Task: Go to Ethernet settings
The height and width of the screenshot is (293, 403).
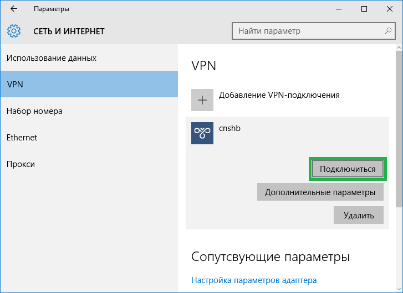Action: point(23,137)
